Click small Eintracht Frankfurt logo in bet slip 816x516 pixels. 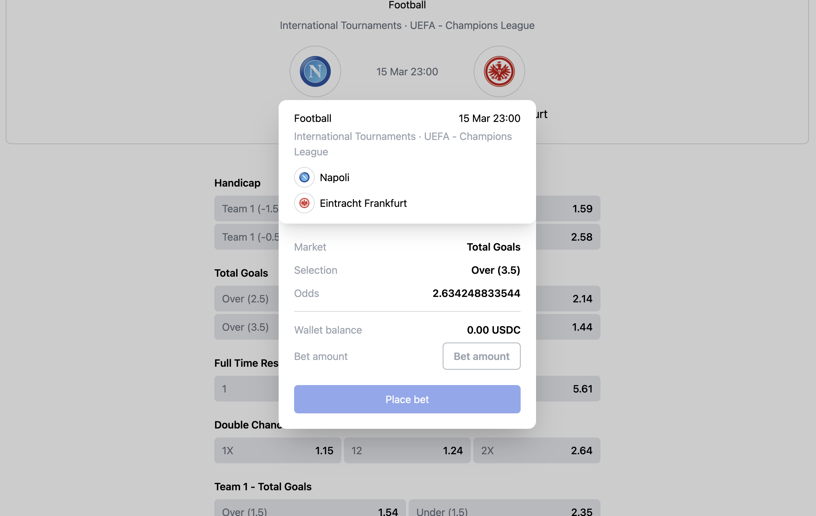click(x=304, y=203)
